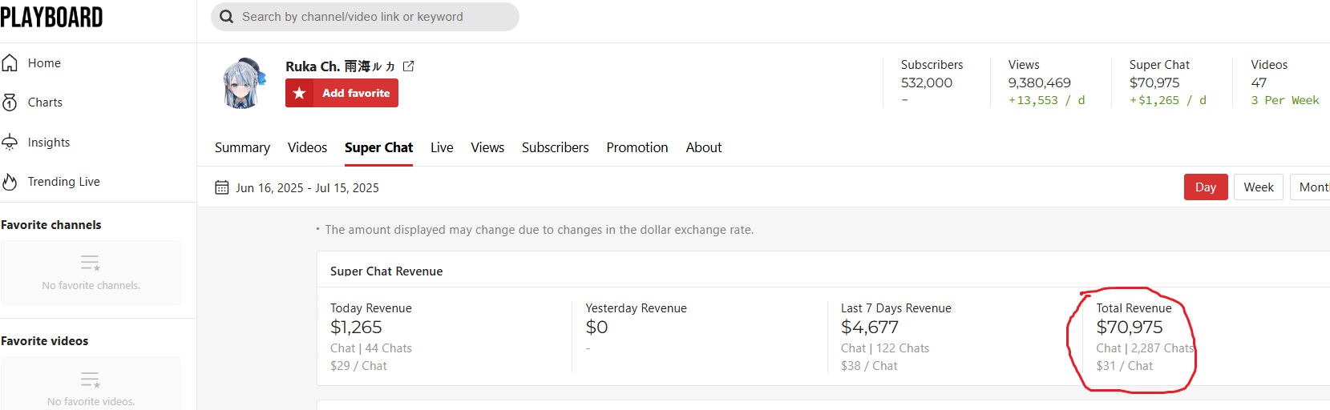The width and height of the screenshot is (1330, 410).
Task: Click Chat | 44 Chats text
Action: click(x=371, y=348)
